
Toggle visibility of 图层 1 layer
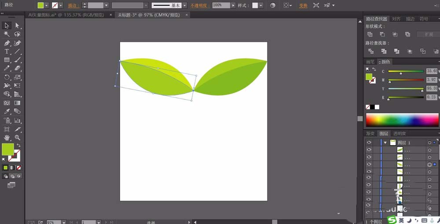point(369,142)
